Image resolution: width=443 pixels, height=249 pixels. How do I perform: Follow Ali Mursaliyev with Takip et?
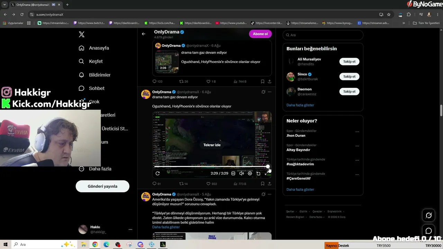[349, 62]
